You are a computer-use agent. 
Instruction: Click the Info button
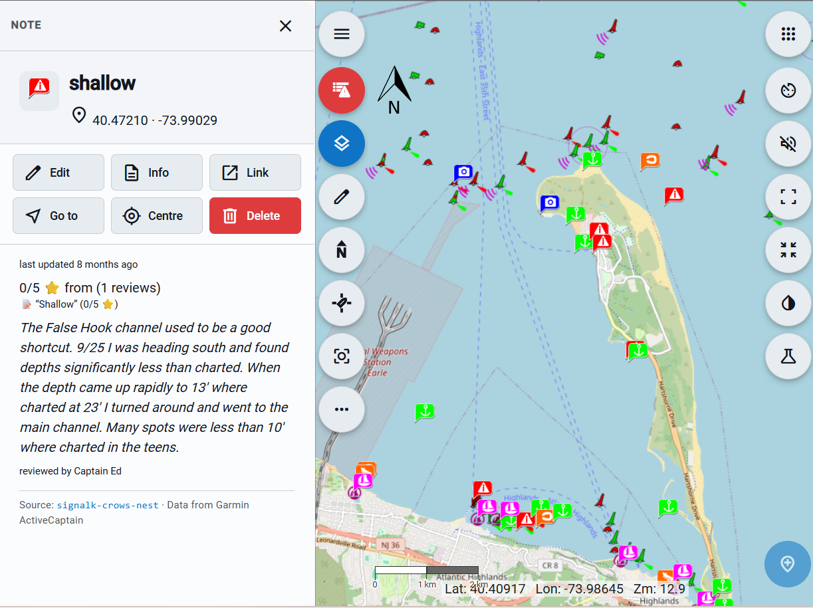(157, 173)
